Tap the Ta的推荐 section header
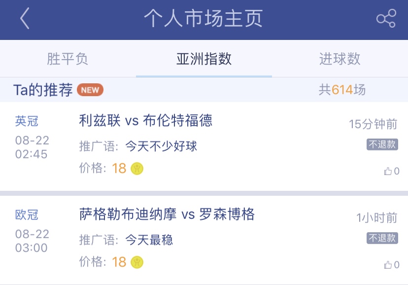408x285 pixels. click(x=43, y=90)
